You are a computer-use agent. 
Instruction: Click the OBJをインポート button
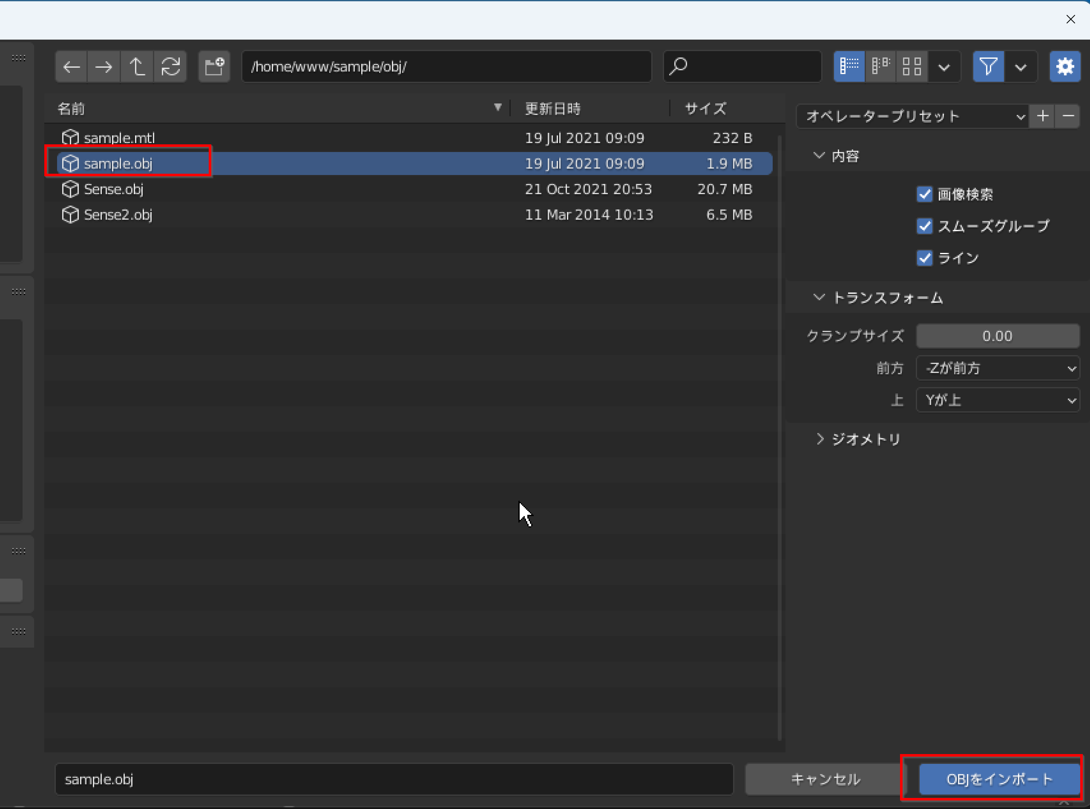tap(999, 779)
